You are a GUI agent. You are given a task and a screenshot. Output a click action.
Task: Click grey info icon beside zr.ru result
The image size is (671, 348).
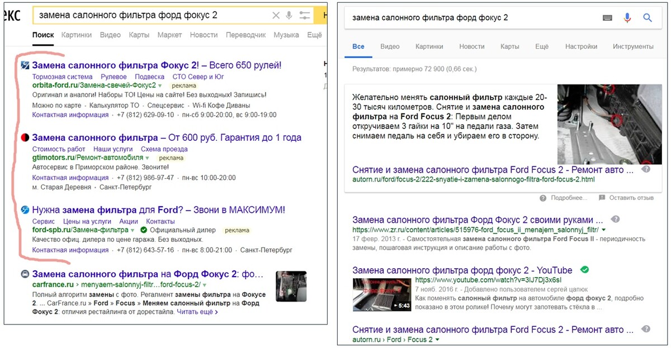coord(615,219)
